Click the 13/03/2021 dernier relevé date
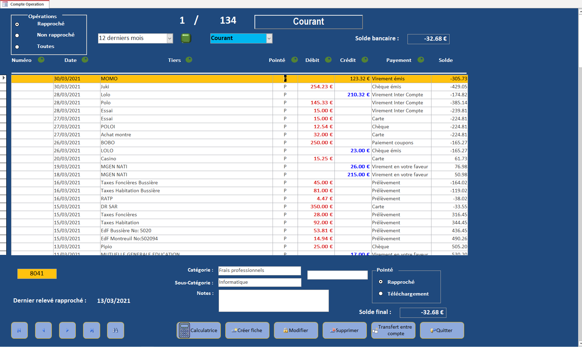This screenshot has width=582, height=347. pos(114,301)
